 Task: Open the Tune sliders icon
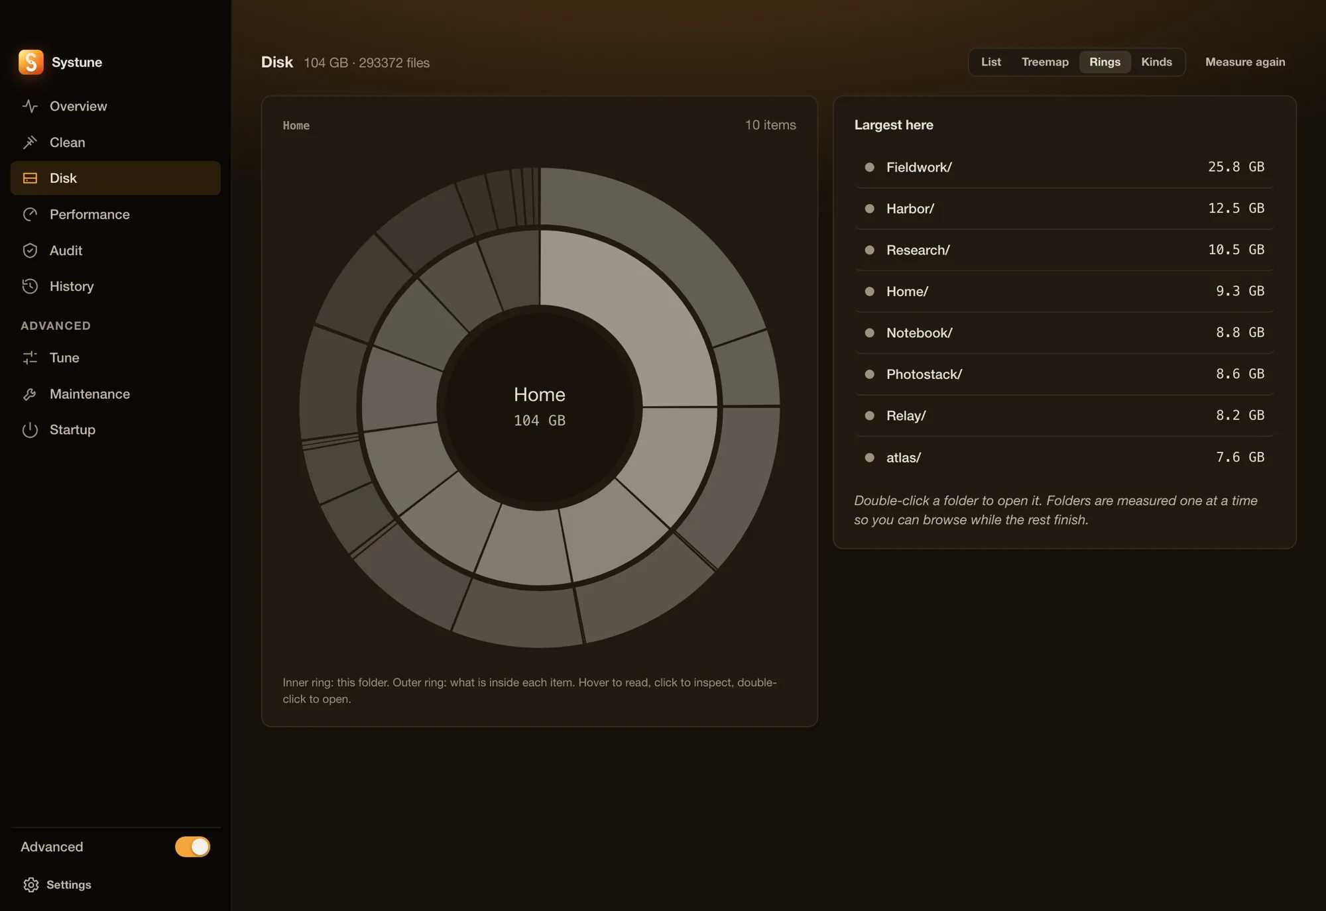(30, 358)
